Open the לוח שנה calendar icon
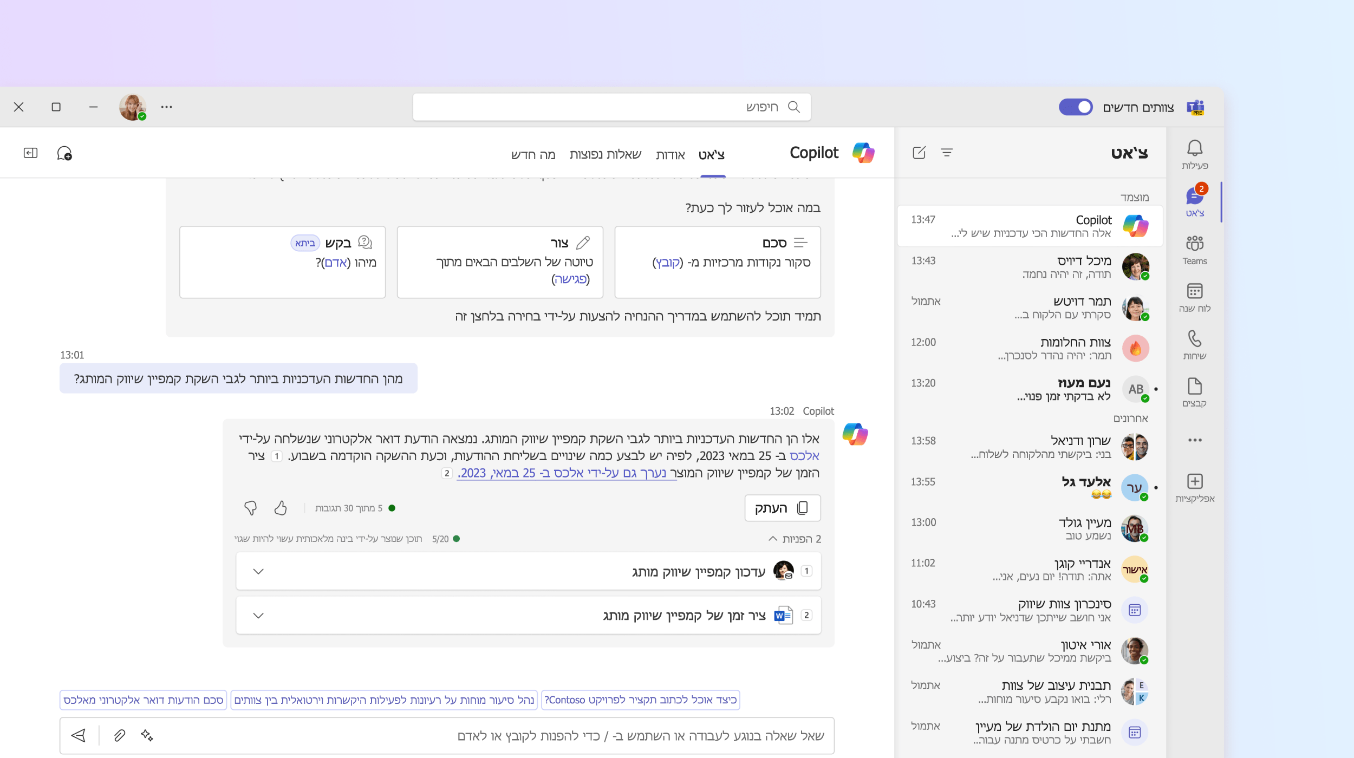This screenshot has width=1354, height=758. [x=1195, y=298]
